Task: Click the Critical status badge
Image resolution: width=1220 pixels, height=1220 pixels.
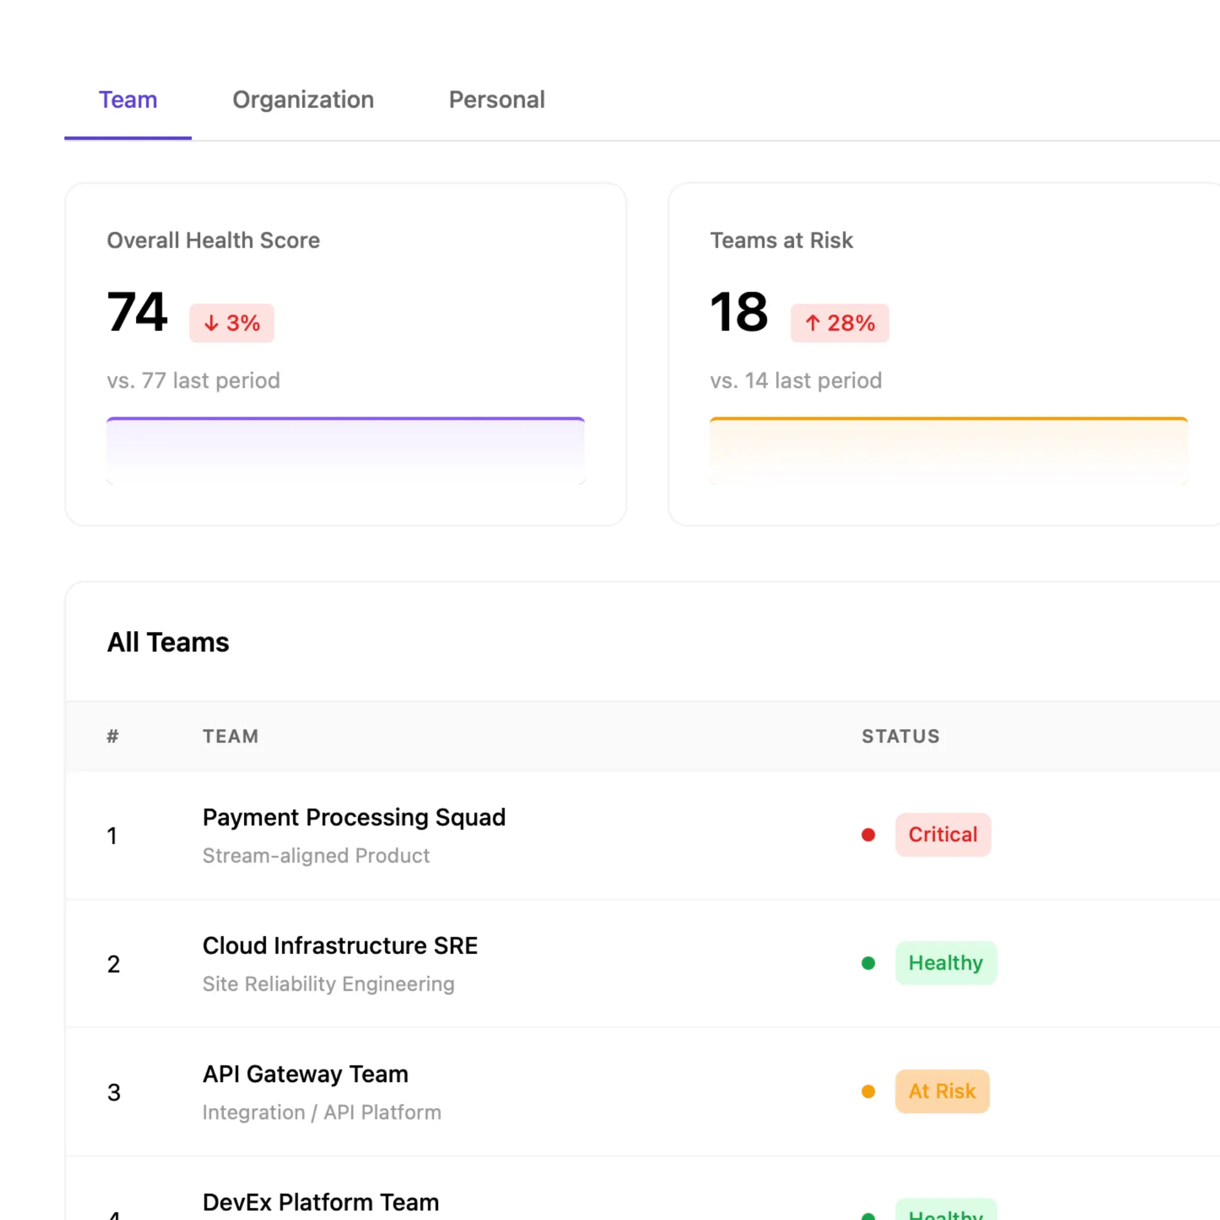Action: tap(943, 835)
